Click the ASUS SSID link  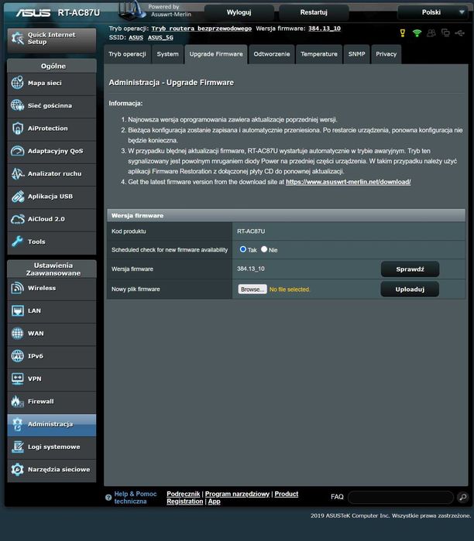click(x=136, y=38)
